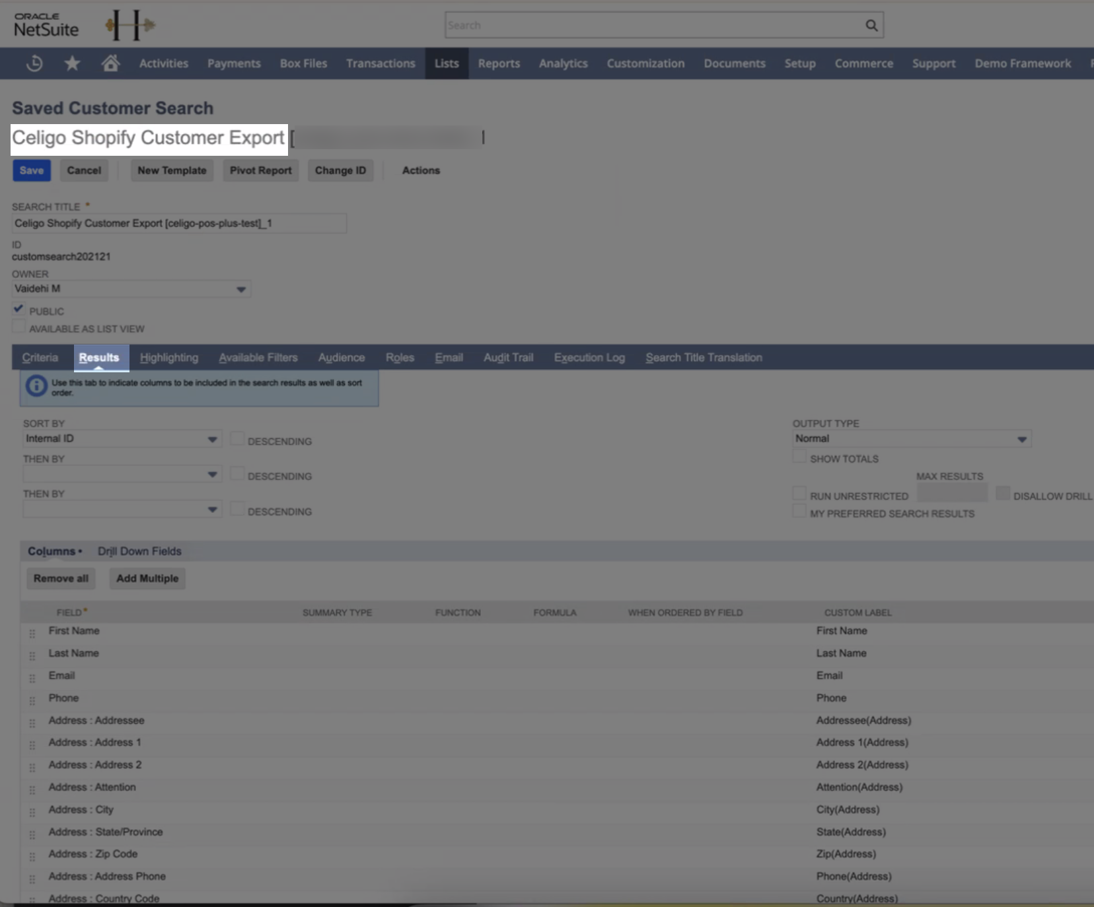
Task: Open the Analytics menu
Action: click(563, 63)
